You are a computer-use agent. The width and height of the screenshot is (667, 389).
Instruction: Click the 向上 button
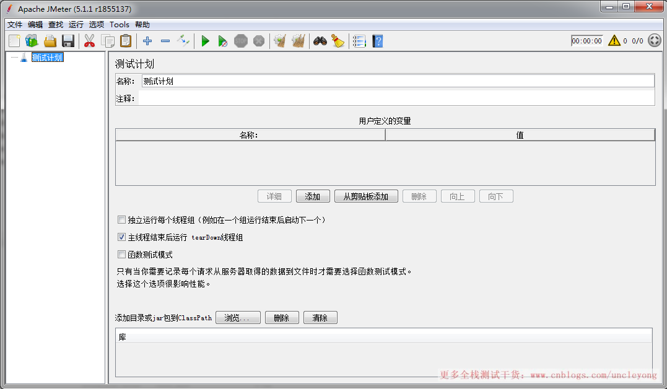click(458, 196)
